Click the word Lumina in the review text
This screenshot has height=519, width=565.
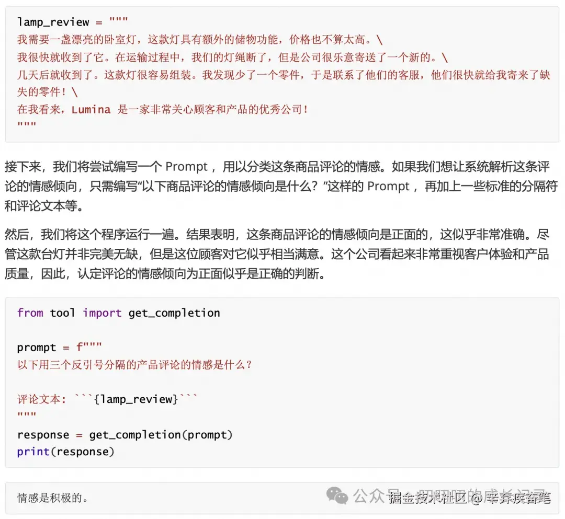pos(91,109)
